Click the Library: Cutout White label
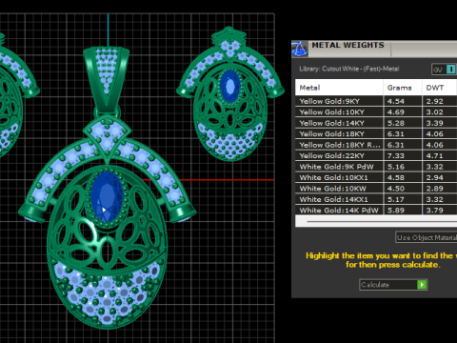The image size is (457, 343). pos(349,69)
